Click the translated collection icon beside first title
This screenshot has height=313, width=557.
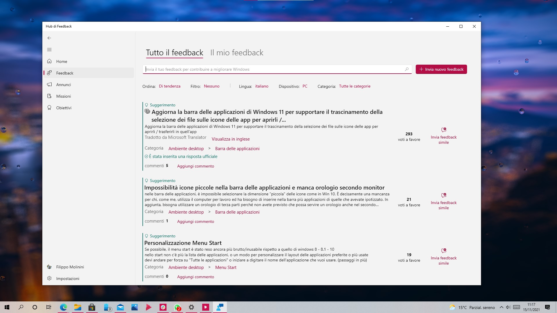pos(147,111)
